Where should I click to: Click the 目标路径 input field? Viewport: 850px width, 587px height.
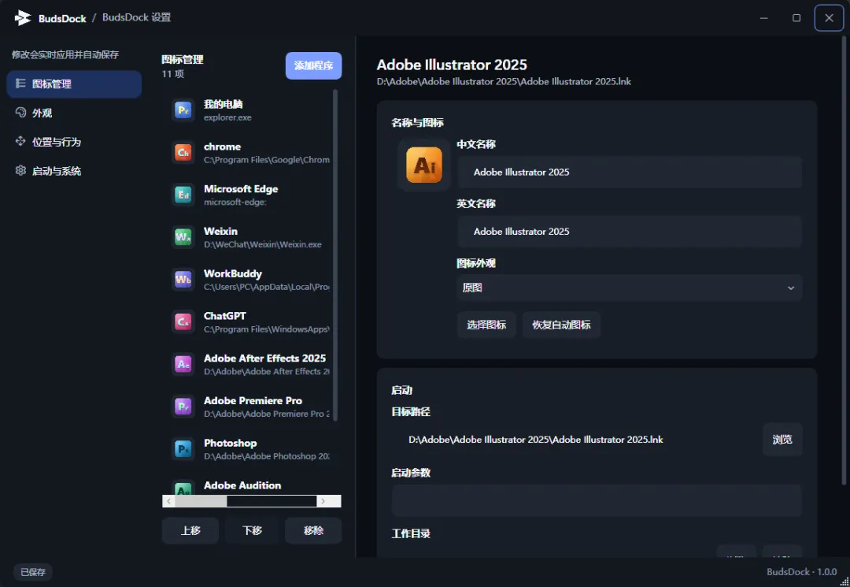(575, 440)
